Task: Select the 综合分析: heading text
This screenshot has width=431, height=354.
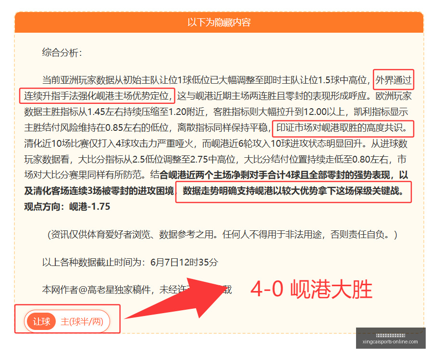Action: [62, 52]
